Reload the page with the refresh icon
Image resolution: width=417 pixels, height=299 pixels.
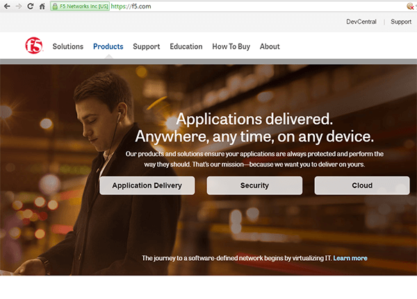[30, 6]
